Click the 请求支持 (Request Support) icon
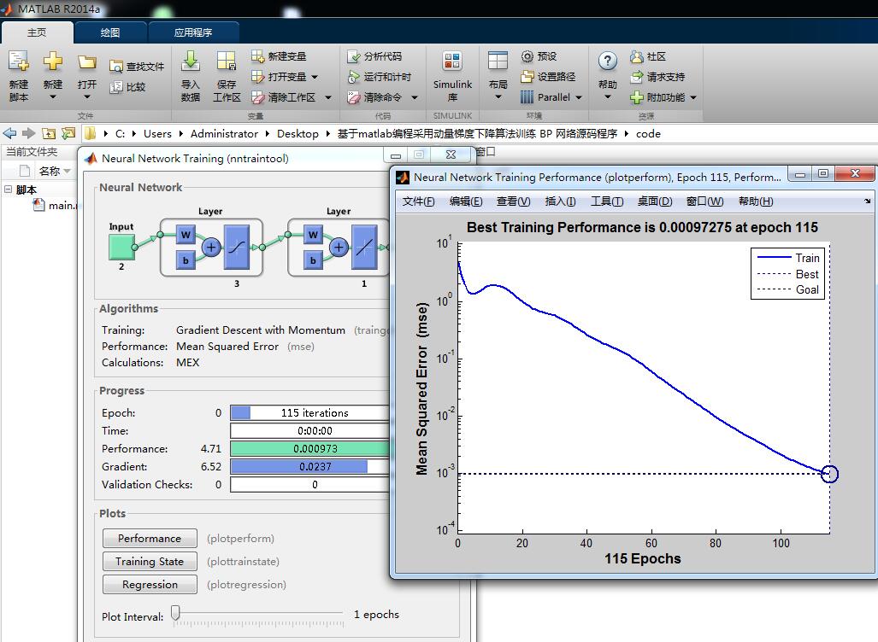Screen dimensions: 878x642 637,77
